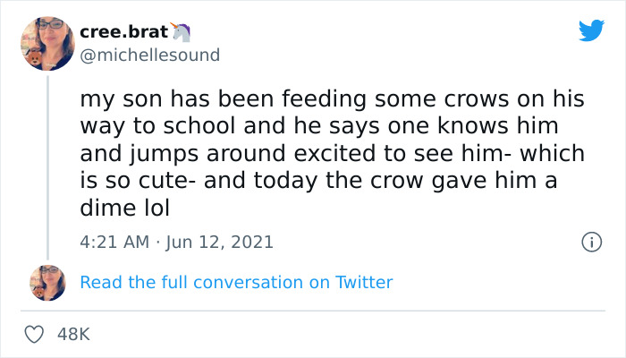The height and width of the screenshot is (358, 626).
Task: Click the Twitter bird logo
Action: pos(591,30)
